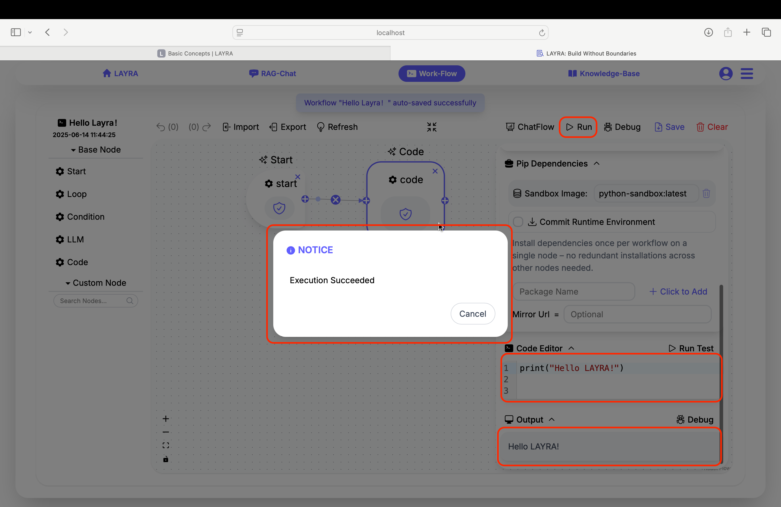Select LAYRA: Build Without Boundaries browser tab
Screen dimensions: 781x507
click(586, 53)
